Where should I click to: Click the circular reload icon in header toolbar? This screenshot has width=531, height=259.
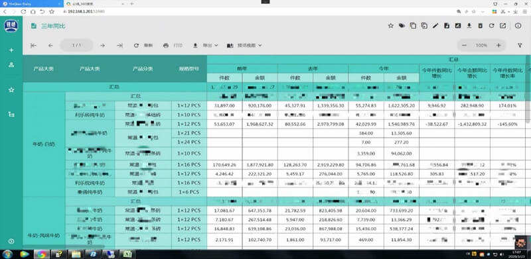[491, 26]
